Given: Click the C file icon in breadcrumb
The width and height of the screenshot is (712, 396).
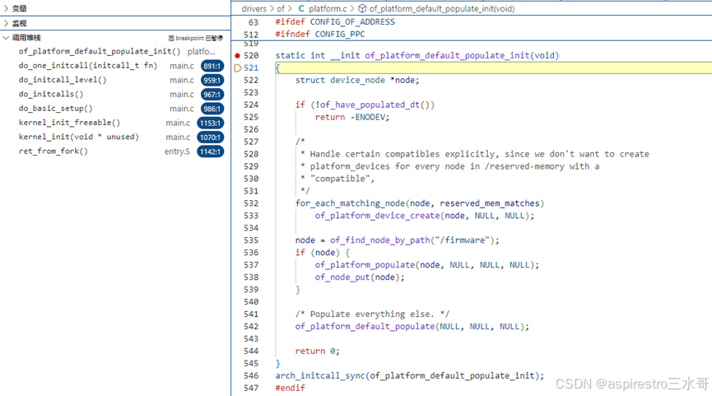Looking at the screenshot, I should point(301,8).
